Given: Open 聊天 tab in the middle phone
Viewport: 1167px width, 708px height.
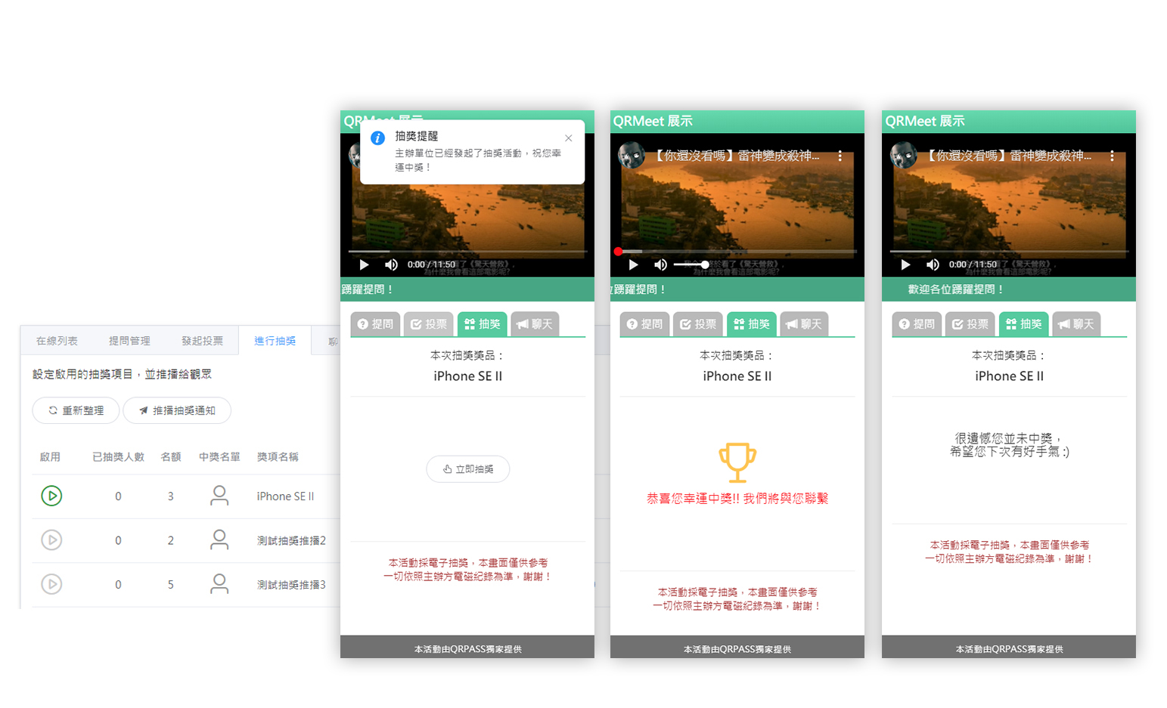Looking at the screenshot, I should [804, 324].
